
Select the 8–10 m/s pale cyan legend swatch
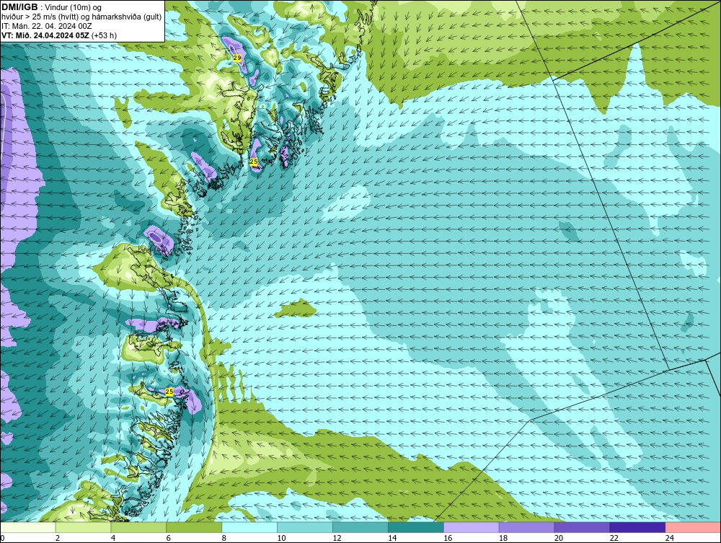pos(249,527)
